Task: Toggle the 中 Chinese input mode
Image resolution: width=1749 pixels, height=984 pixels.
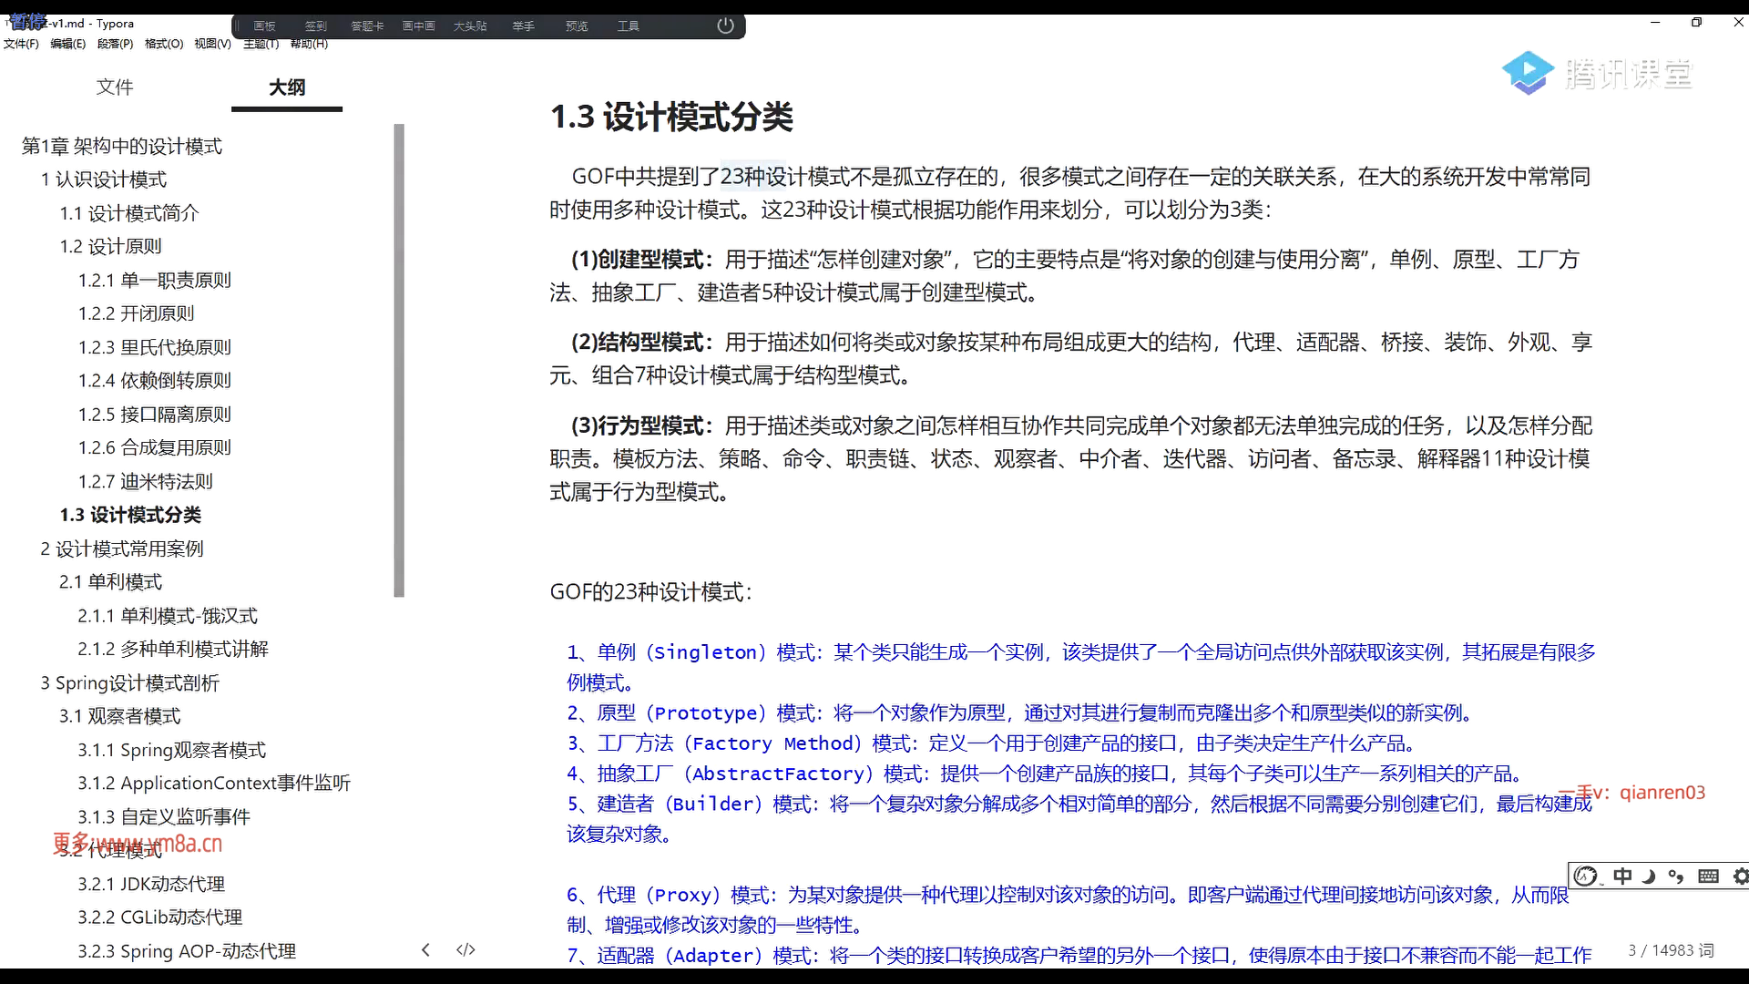Action: [x=1622, y=876]
